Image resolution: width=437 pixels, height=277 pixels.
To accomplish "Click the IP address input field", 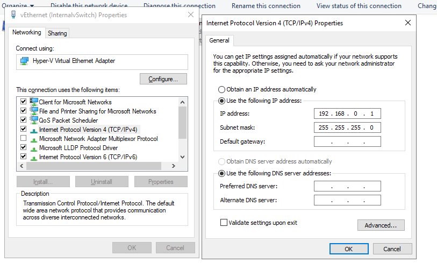I will 347,113.
